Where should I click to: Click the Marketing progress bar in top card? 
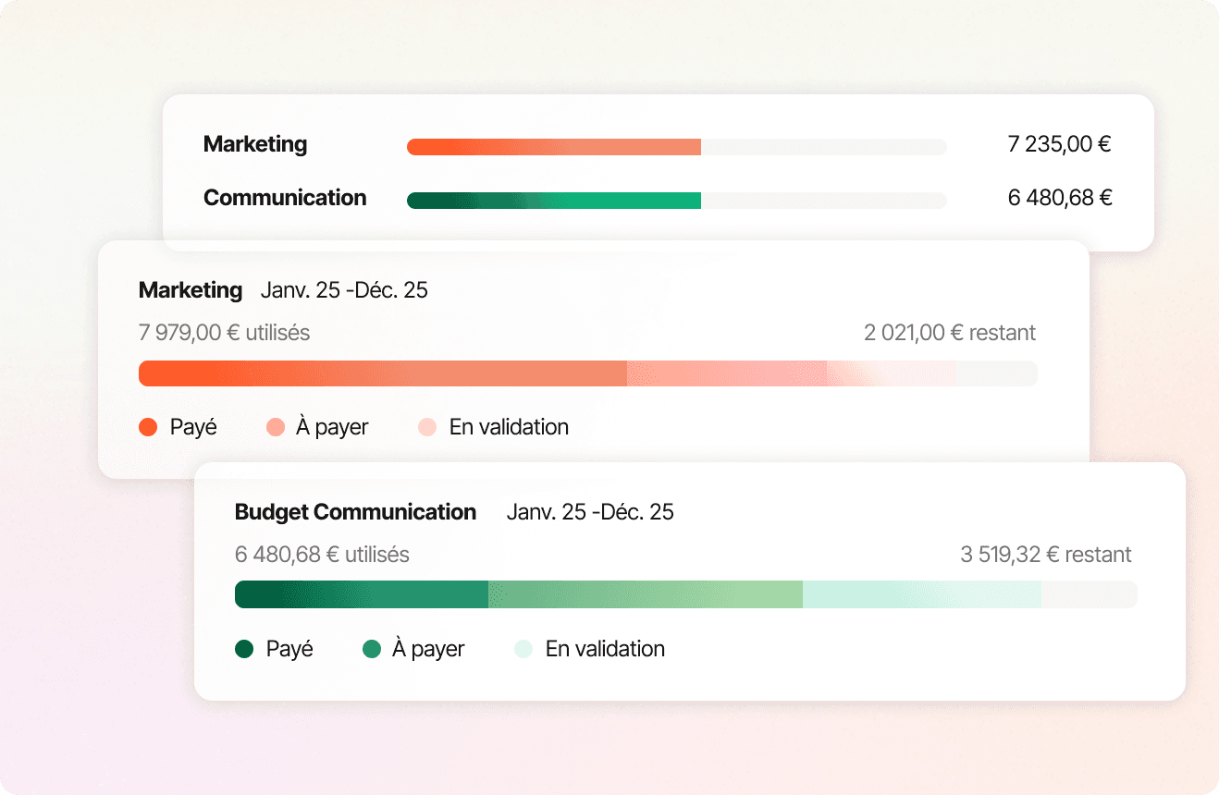(x=677, y=145)
